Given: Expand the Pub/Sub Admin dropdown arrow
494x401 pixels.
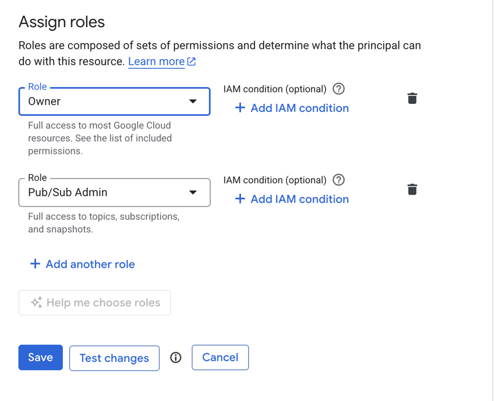Looking at the screenshot, I should pyautogui.click(x=193, y=192).
